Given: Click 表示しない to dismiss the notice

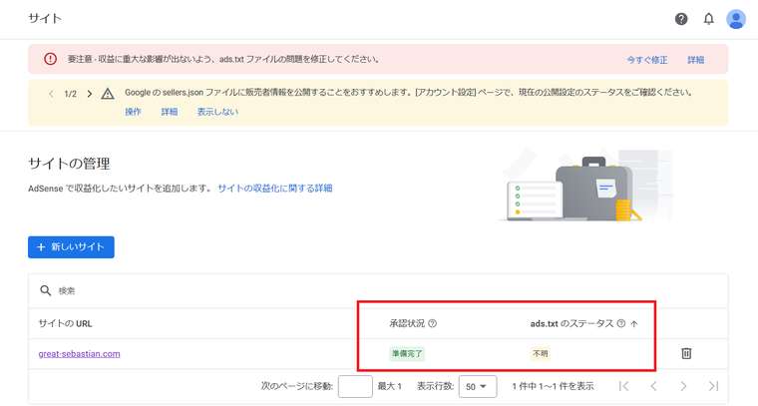Looking at the screenshot, I should (x=217, y=112).
